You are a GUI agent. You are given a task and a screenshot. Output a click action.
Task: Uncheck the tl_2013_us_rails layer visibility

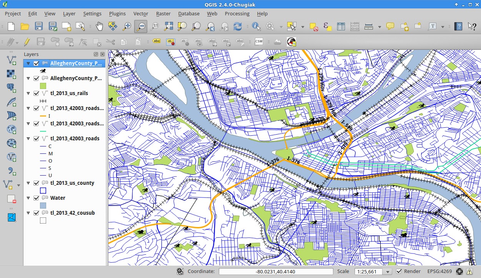[x=37, y=93]
